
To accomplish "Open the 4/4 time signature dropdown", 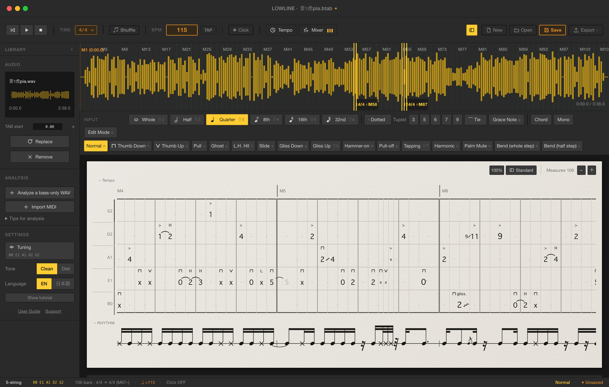I will tap(86, 30).
